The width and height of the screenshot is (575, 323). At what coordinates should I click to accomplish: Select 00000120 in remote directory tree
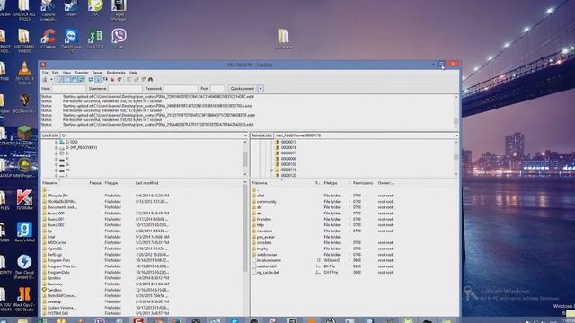[288, 176]
